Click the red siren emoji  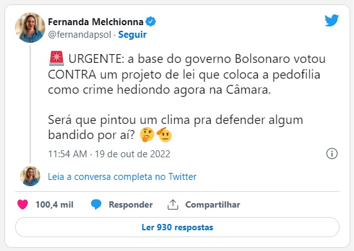[57, 59]
